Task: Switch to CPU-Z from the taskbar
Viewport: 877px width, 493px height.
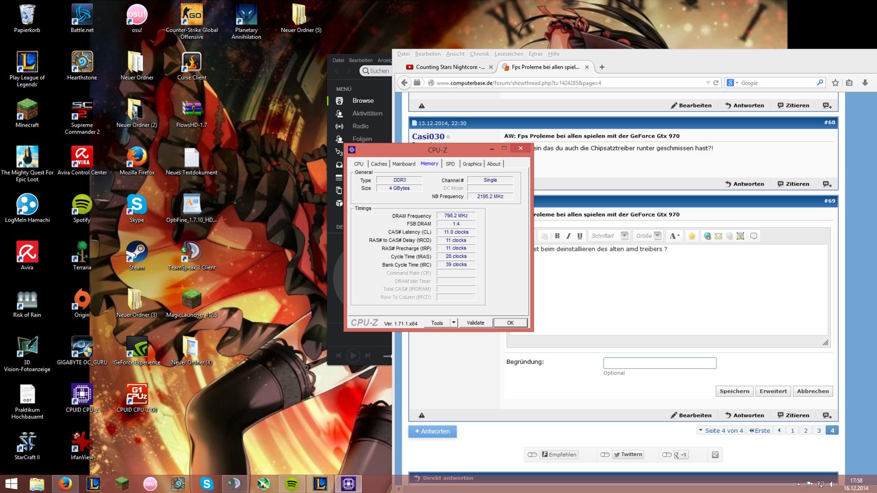Action: (x=348, y=483)
